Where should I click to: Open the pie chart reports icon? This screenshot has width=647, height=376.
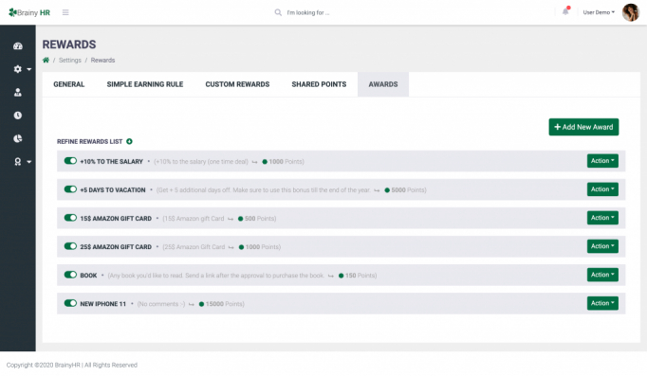coord(18,138)
